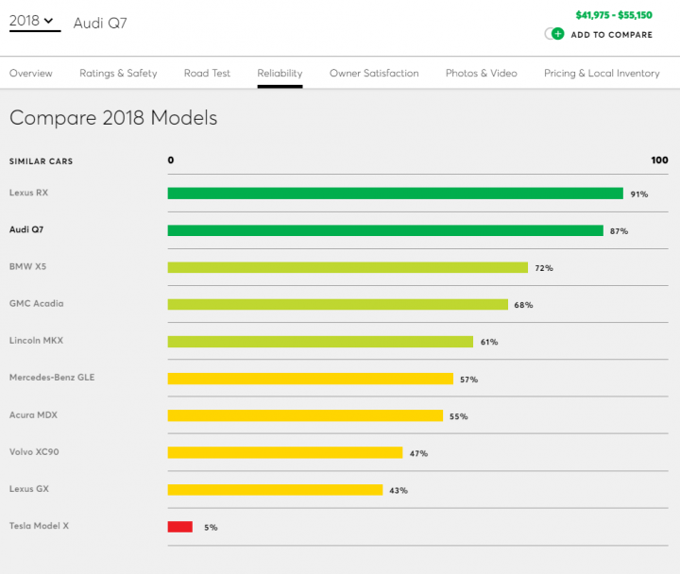
Task: Open the Overview tab
Action: coord(31,73)
